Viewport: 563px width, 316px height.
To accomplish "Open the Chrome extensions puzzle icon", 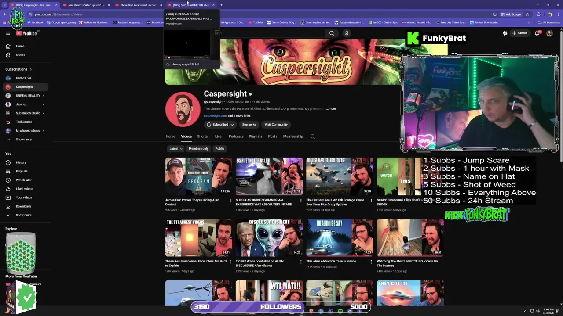I will (538, 14).
